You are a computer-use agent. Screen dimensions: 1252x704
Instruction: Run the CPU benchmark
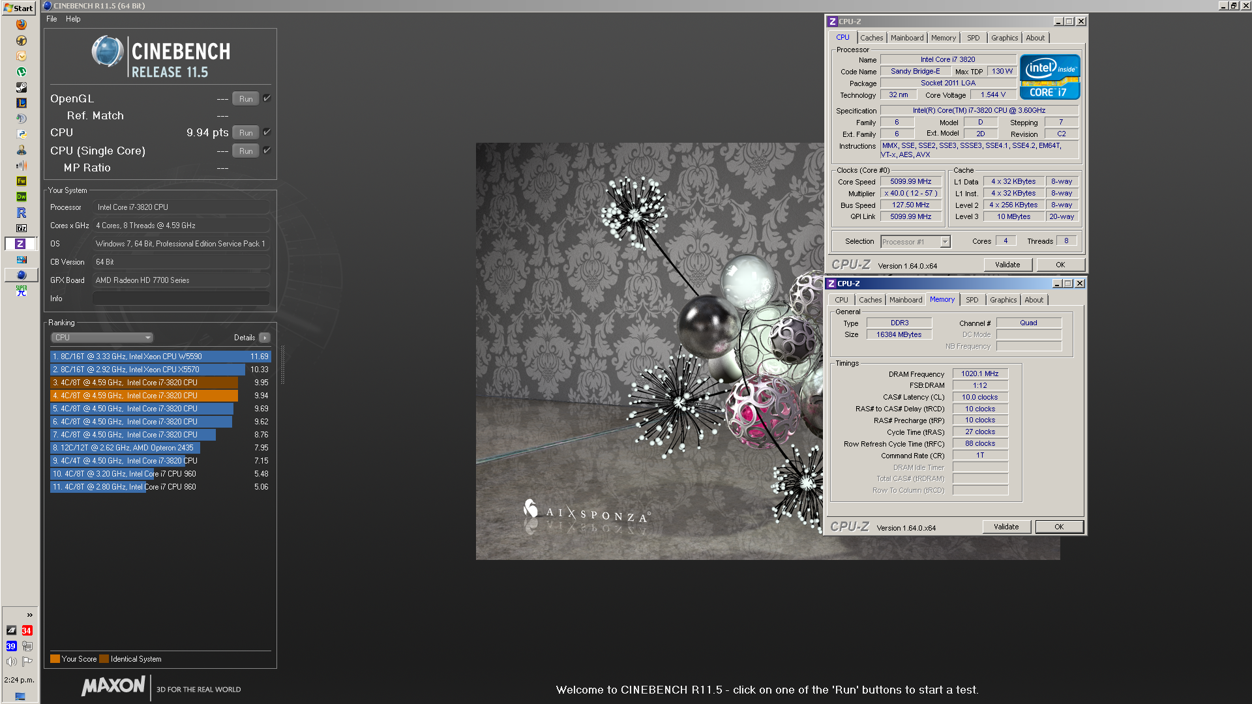coord(246,133)
